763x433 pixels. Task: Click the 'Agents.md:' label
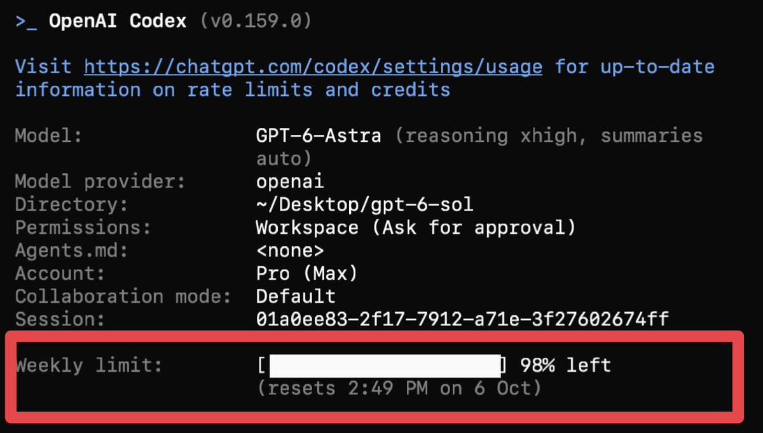[x=72, y=251]
